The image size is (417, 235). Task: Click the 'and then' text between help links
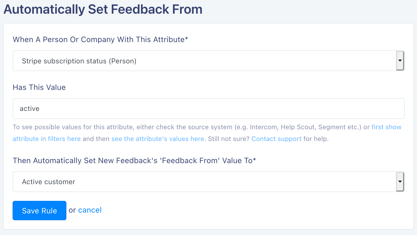[x=96, y=139]
